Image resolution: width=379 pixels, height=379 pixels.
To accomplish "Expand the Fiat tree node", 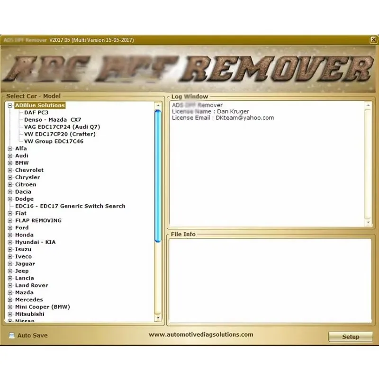I will pos(10,214).
